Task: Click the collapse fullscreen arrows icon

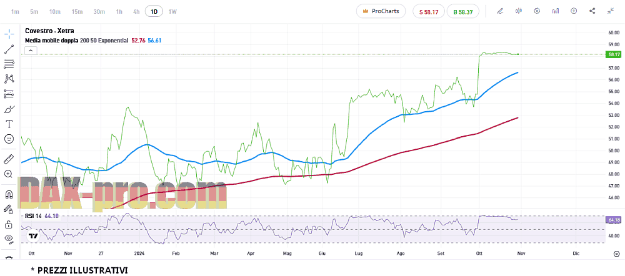Action: [611, 11]
